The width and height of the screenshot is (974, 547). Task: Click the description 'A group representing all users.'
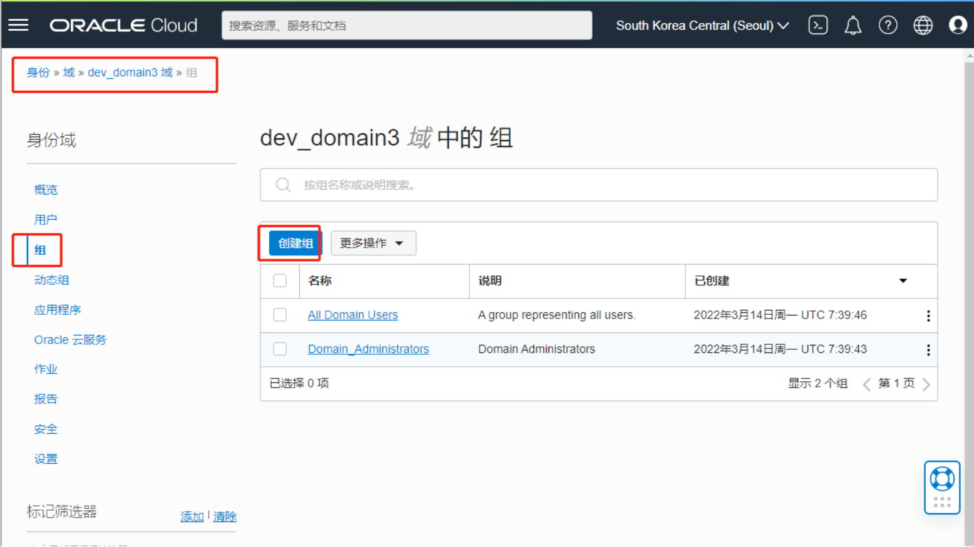coord(556,315)
